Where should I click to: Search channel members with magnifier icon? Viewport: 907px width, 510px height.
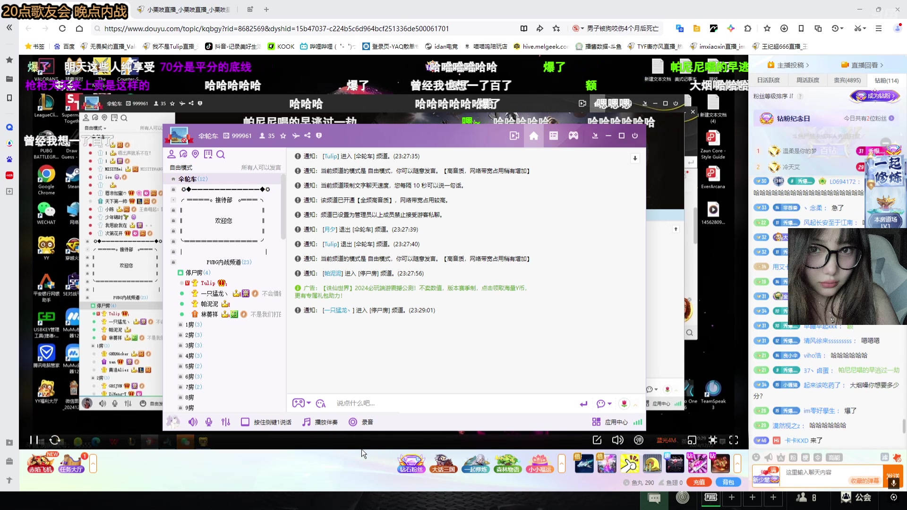pos(221,154)
